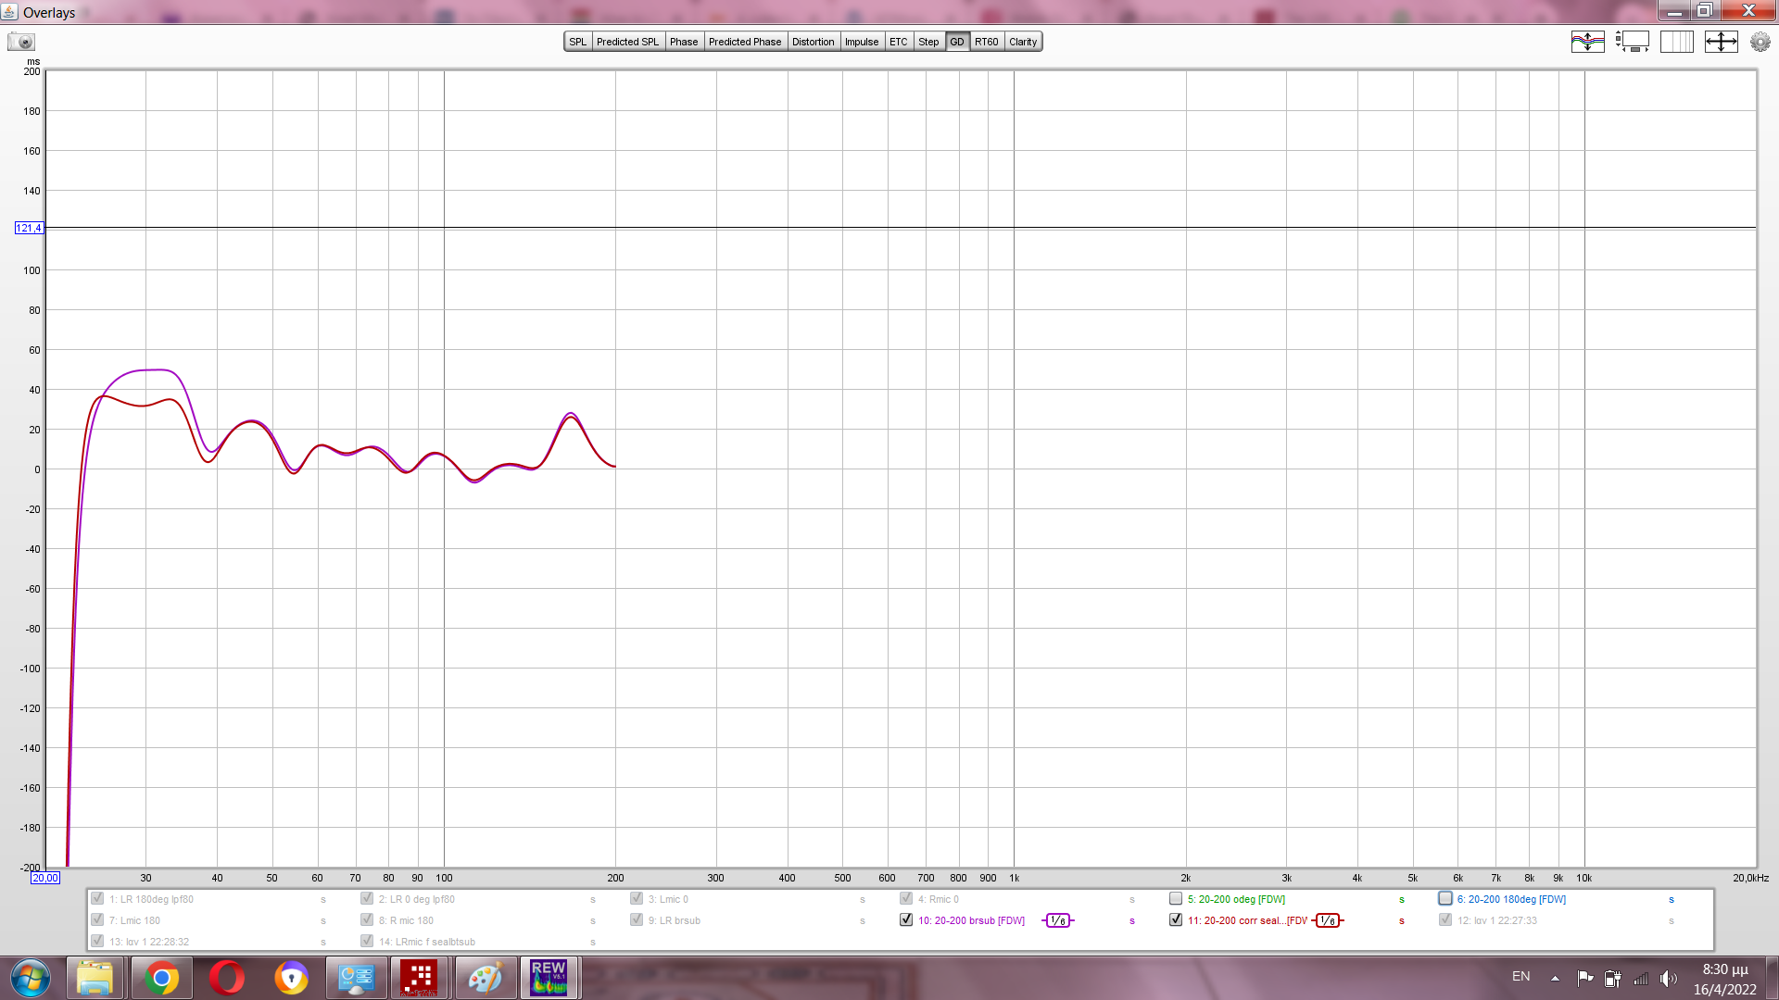1779x1000 pixels.
Task: Click the taskbar volume speaker icon
Action: point(1668,978)
